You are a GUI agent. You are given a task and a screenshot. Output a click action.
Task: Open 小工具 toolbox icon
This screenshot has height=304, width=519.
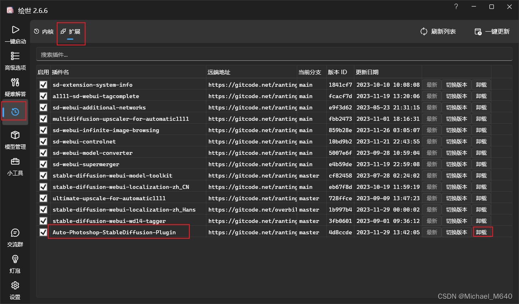15,161
